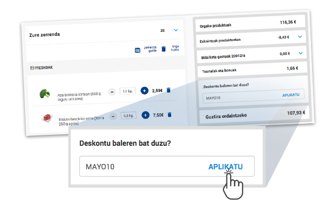Delete the broccoli item with its trash icon
The image size is (334, 208).
(169, 90)
